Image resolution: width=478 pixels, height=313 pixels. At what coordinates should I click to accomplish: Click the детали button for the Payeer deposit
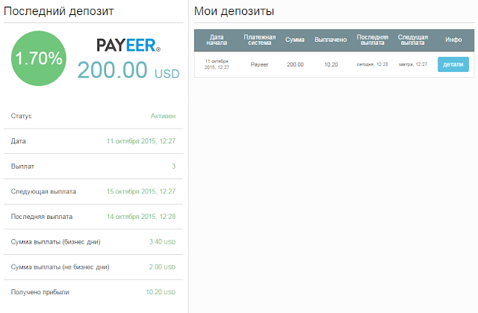pyautogui.click(x=453, y=64)
